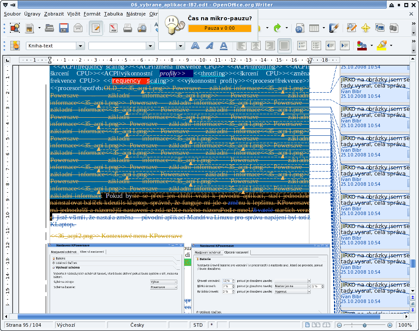The height and width of the screenshot is (331, 419).
Task: Adjust the zoom slider handle
Action: pos(365,325)
